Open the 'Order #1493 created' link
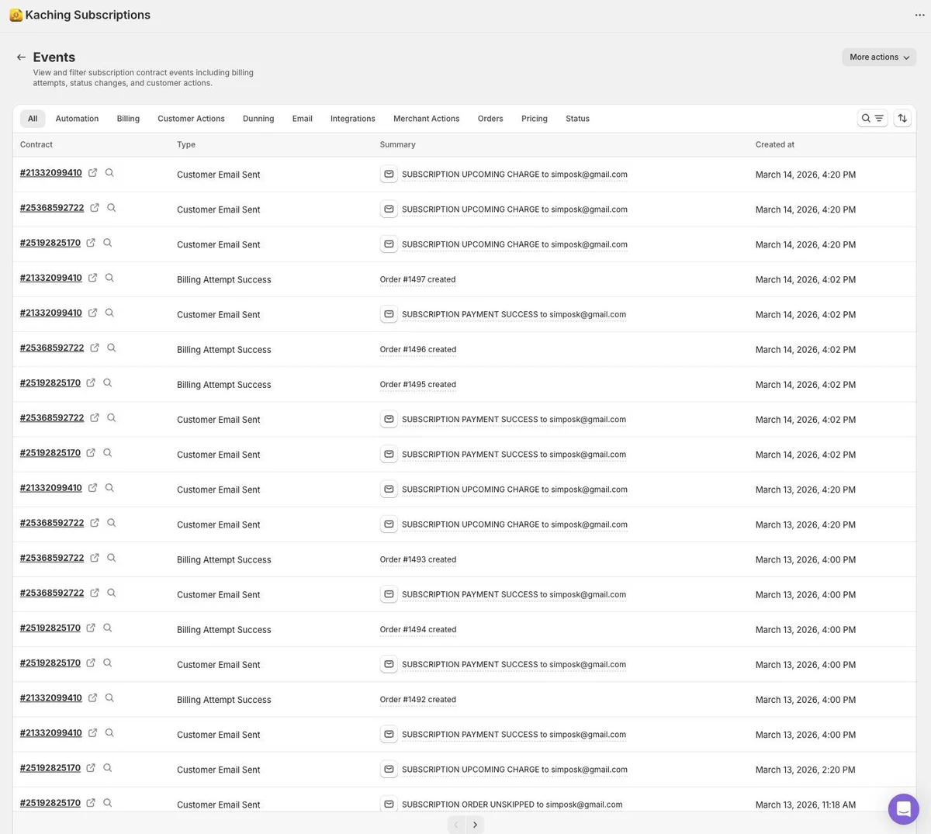 tap(418, 559)
